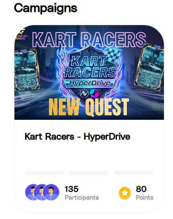Click the NEW QUEST banner text
Viewport: 173px width, 219px height.
pos(89,107)
